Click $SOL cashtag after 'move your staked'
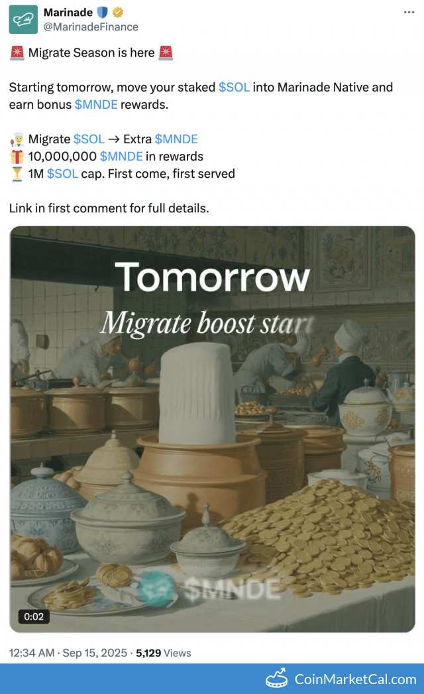Image resolution: width=424 pixels, height=694 pixels. point(234,88)
